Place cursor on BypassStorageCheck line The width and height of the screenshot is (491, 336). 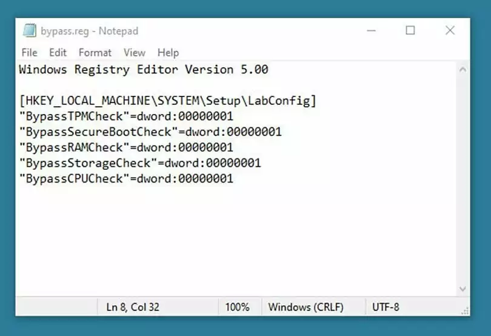(140, 163)
